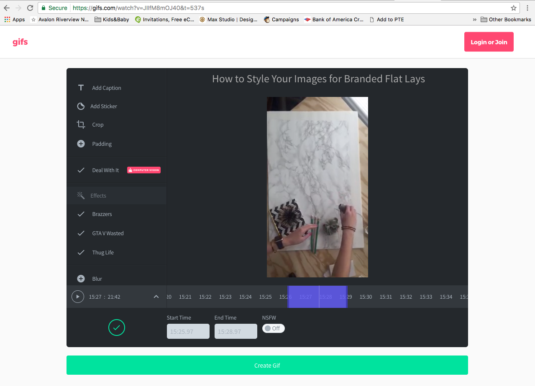Click the Padding plus icon
535x386 pixels.
pos(81,144)
